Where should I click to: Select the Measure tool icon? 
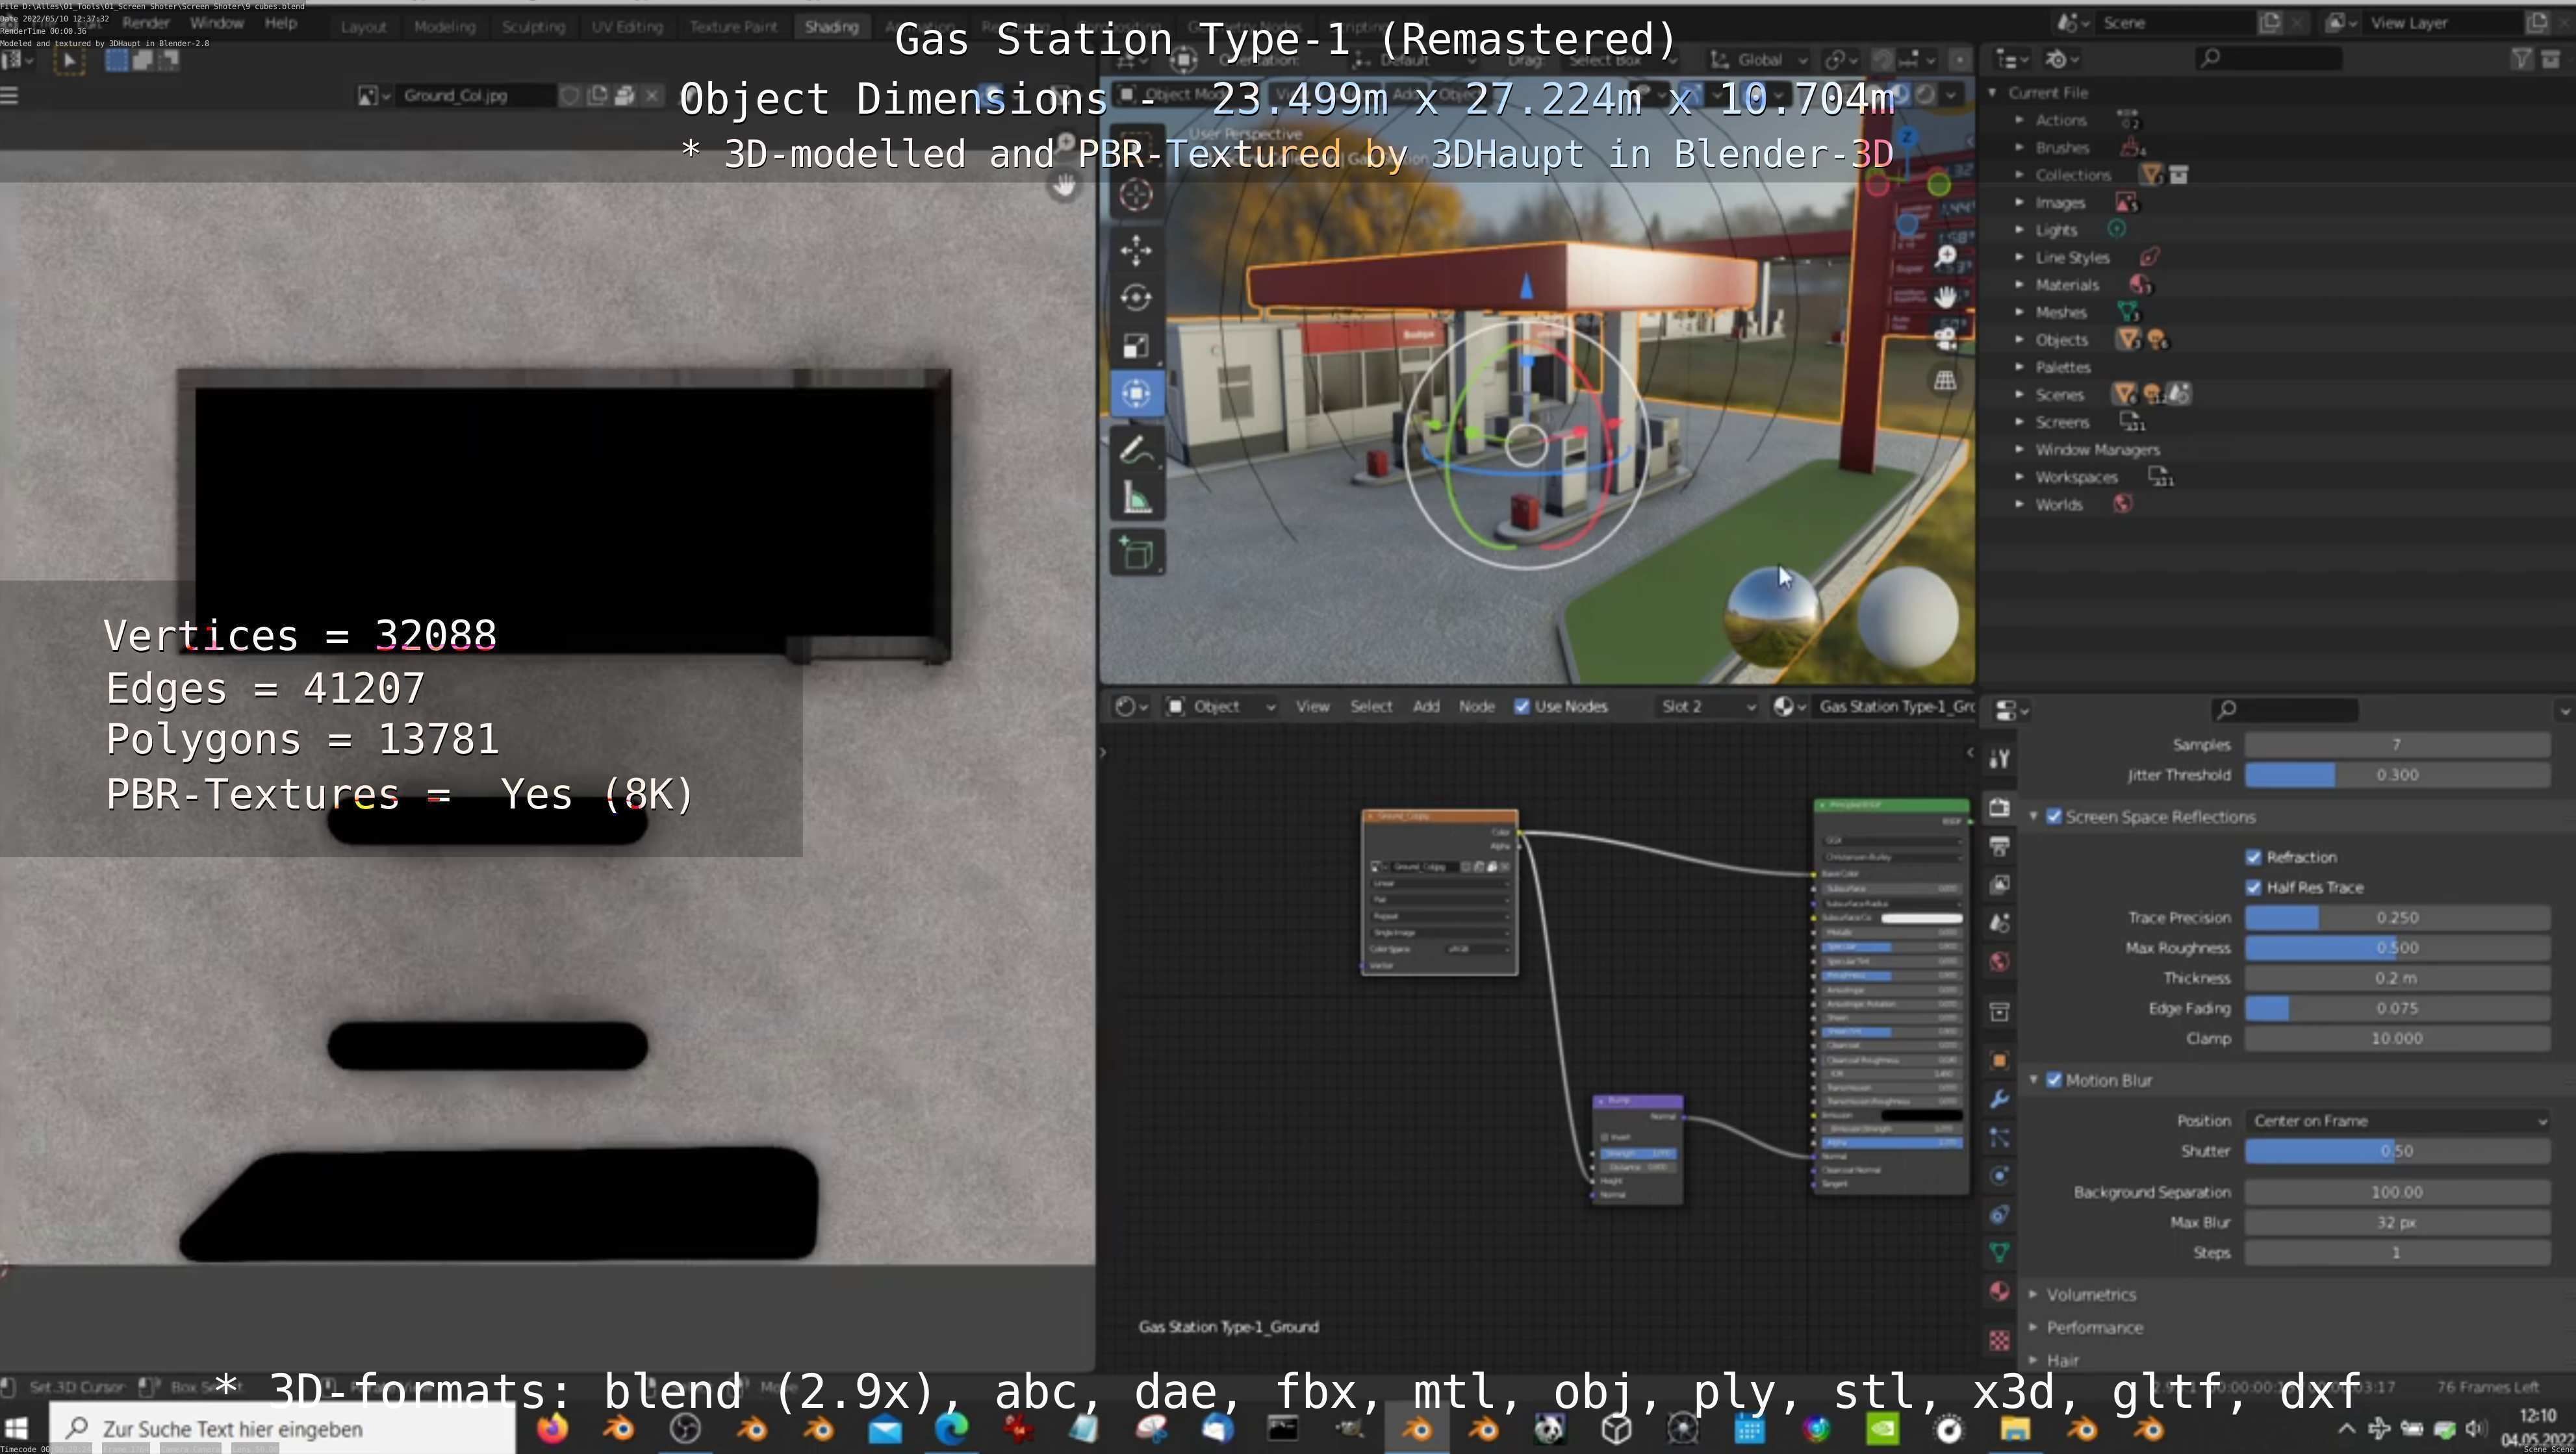click(x=1135, y=499)
